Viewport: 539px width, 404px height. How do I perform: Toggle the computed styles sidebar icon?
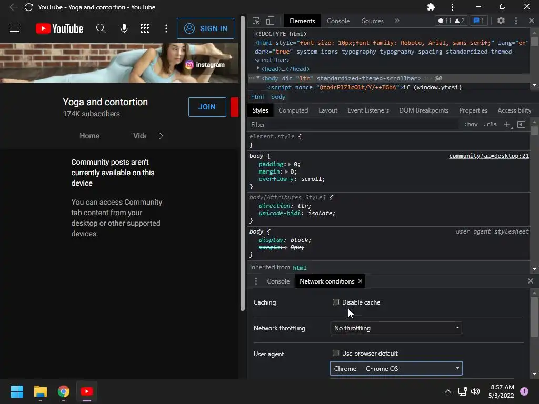click(x=522, y=124)
